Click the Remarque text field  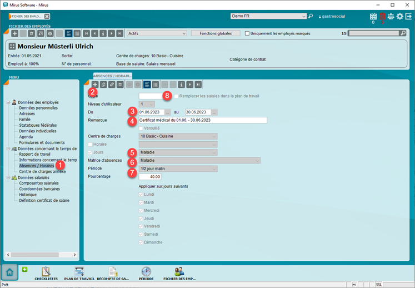point(202,120)
